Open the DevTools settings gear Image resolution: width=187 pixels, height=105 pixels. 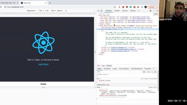(x=150, y=11)
